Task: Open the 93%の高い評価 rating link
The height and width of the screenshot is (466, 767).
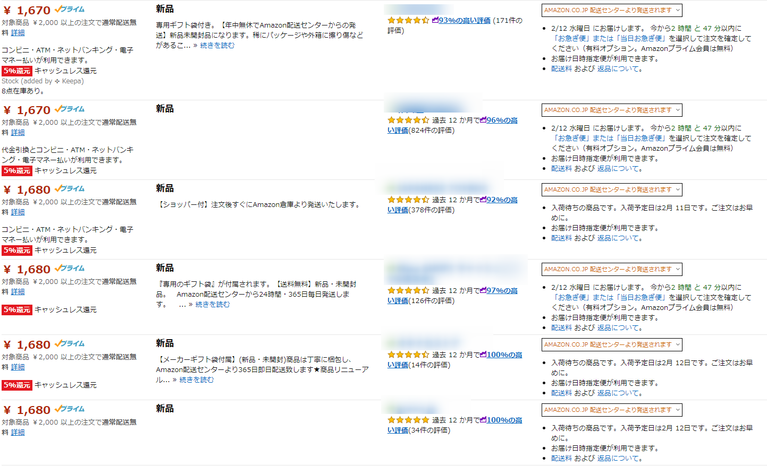Action: click(464, 21)
